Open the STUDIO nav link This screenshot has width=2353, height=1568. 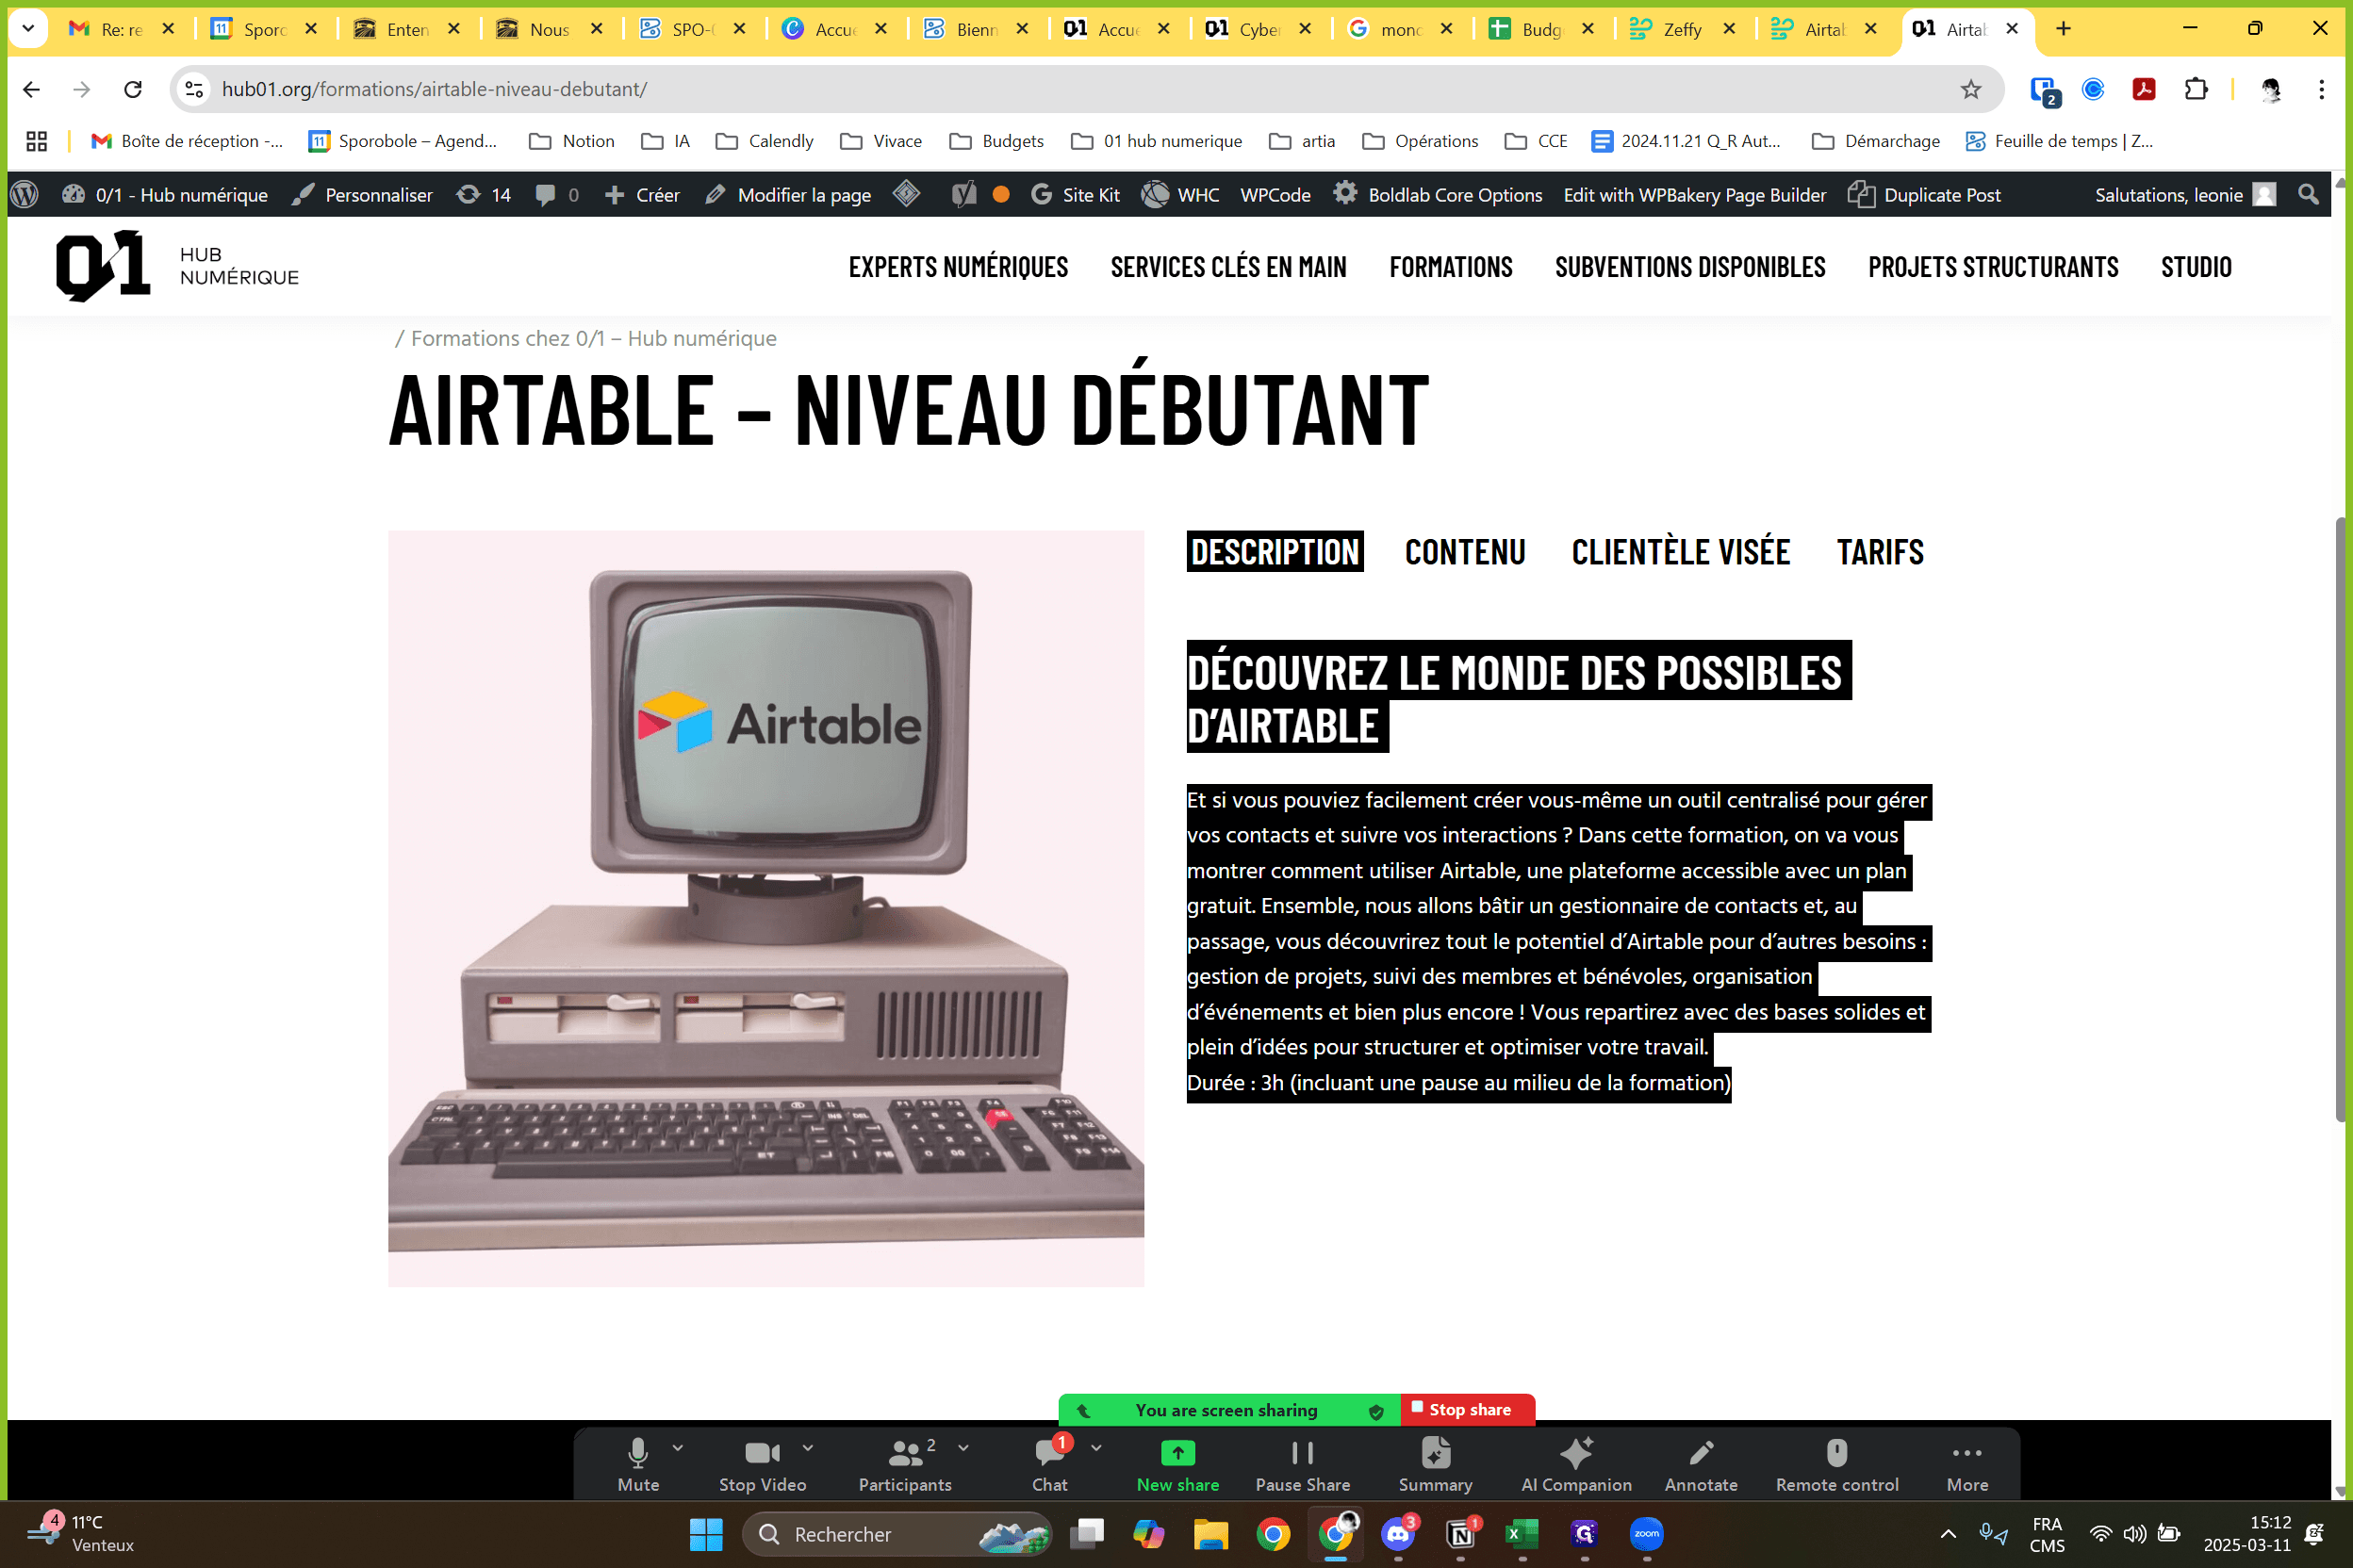[2196, 267]
